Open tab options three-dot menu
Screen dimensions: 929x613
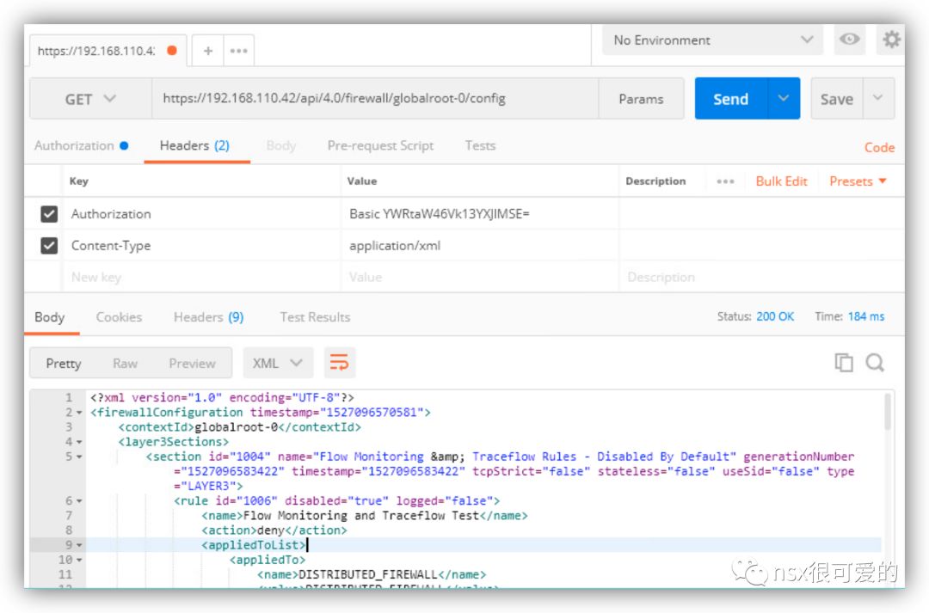tap(239, 51)
